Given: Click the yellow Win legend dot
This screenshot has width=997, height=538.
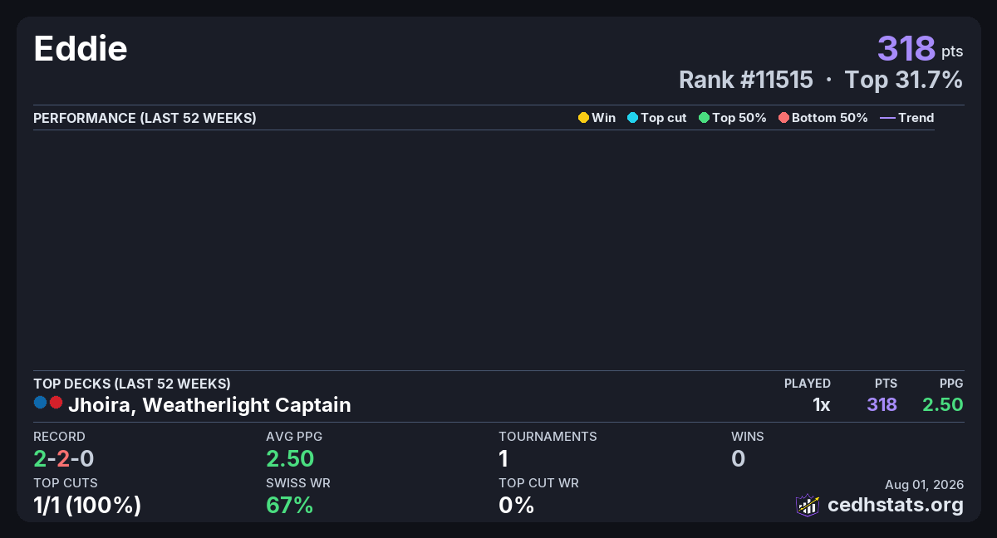Looking at the screenshot, I should 583,118.
